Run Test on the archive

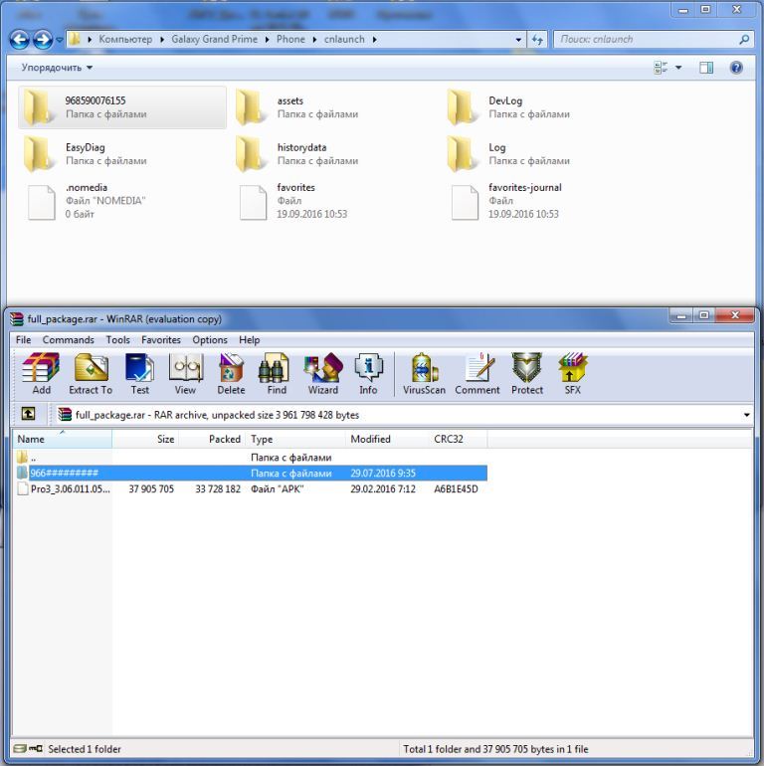coord(139,373)
